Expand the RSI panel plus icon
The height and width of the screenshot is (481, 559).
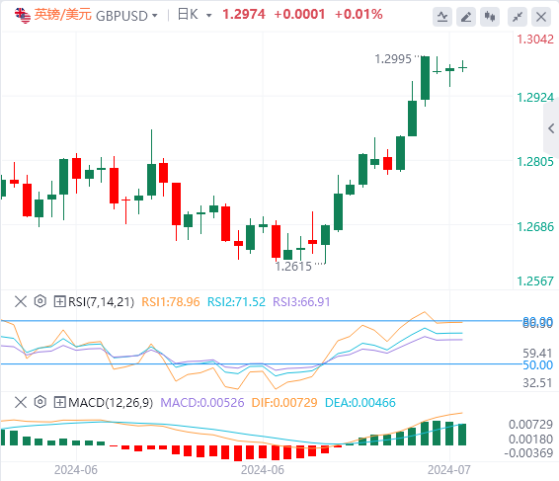(59, 301)
